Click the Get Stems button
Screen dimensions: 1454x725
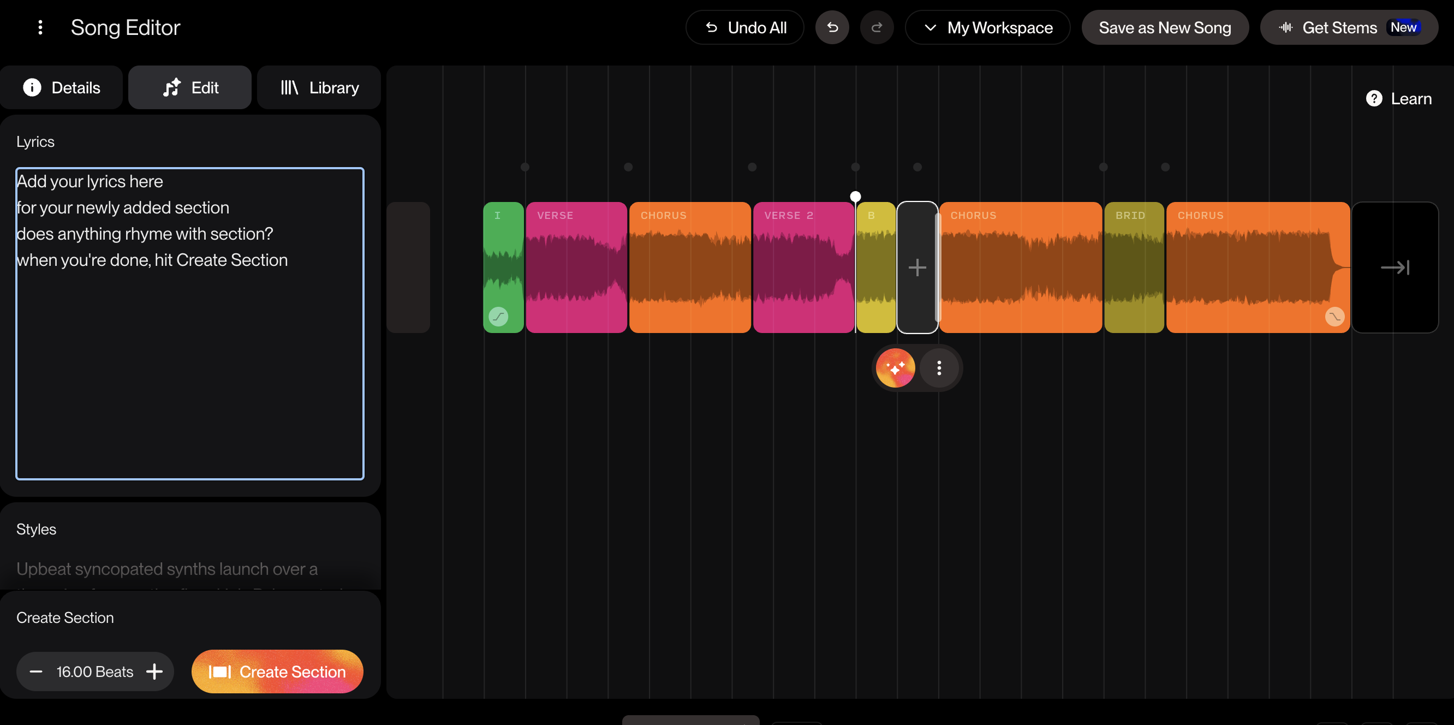pos(1349,27)
